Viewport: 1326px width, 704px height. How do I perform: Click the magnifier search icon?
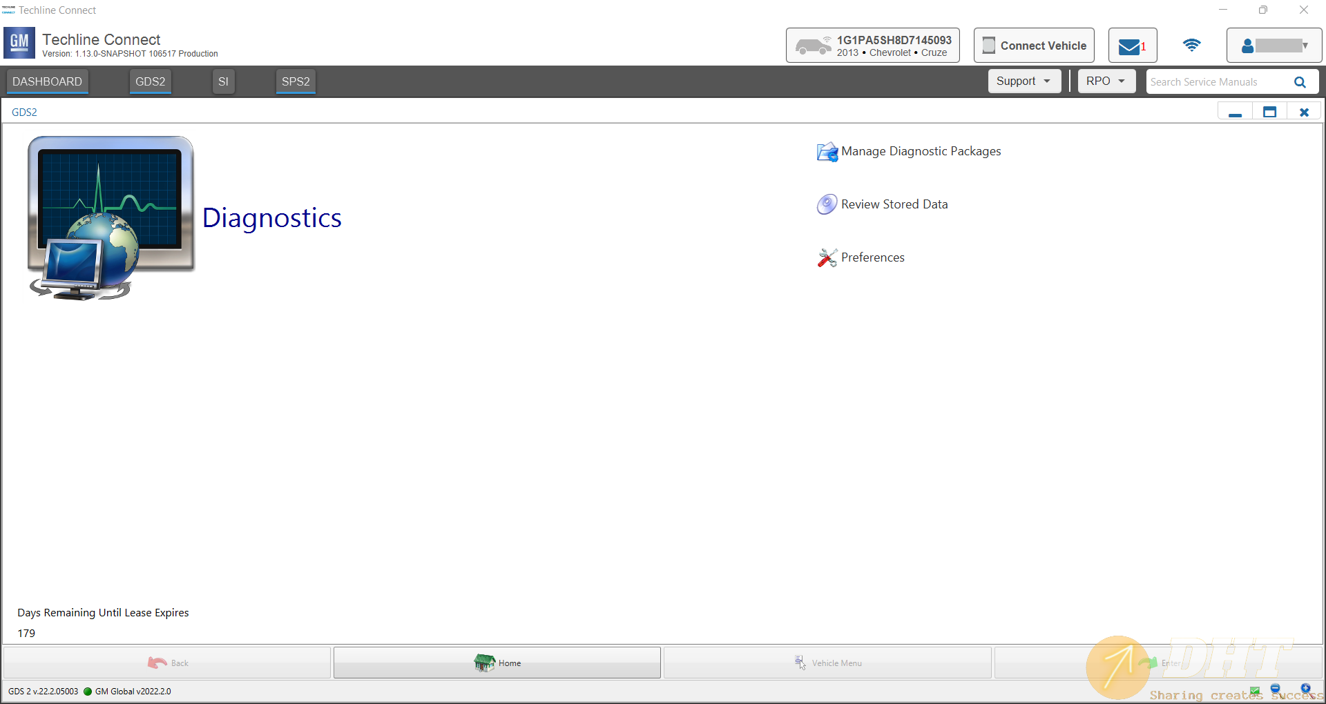click(1300, 82)
